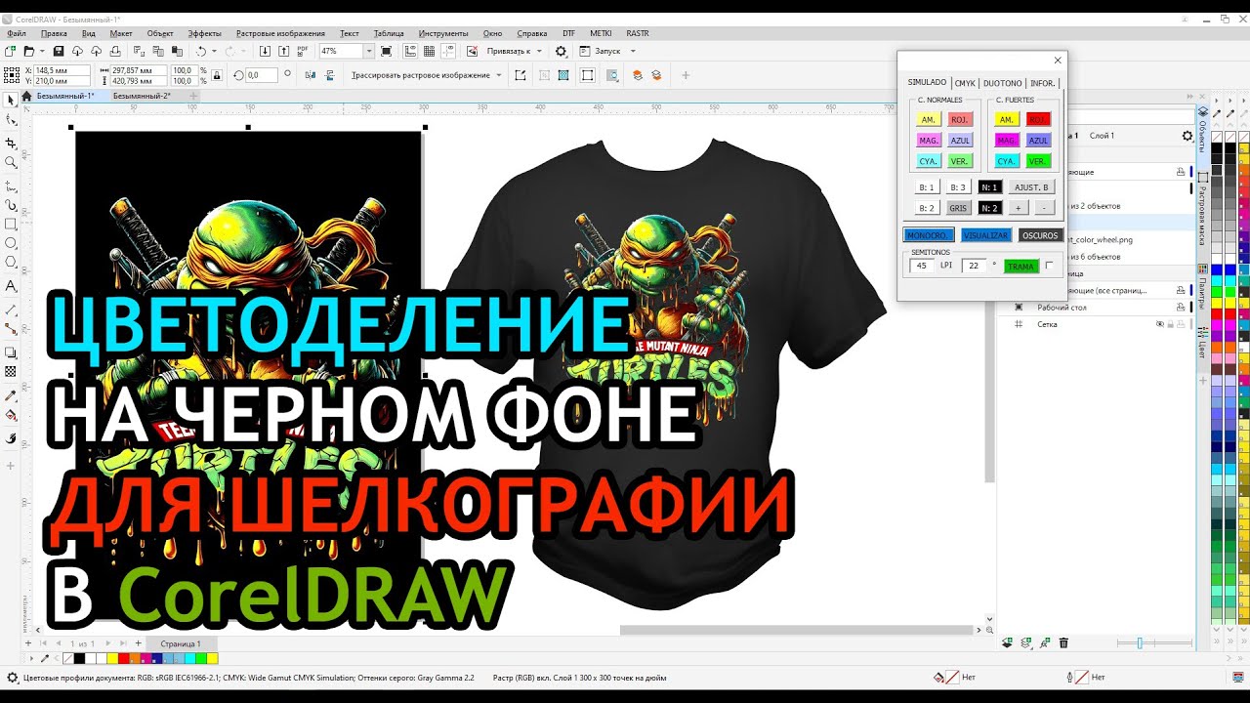
Task: Switch to the DUOTONO tab
Action: click(1002, 83)
